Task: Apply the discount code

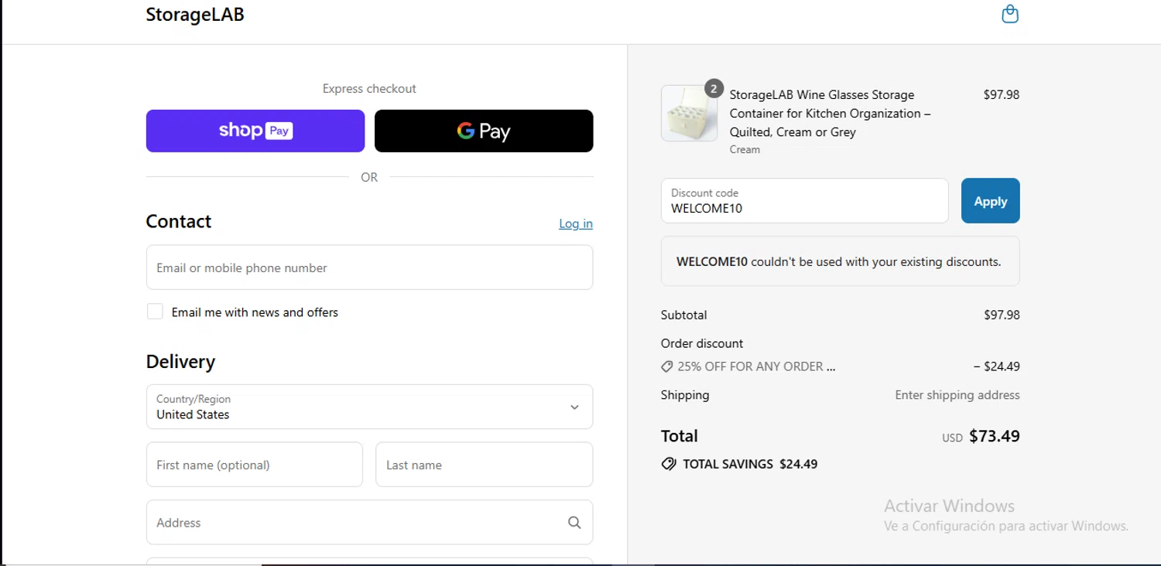Action: (x=990, y=201)
